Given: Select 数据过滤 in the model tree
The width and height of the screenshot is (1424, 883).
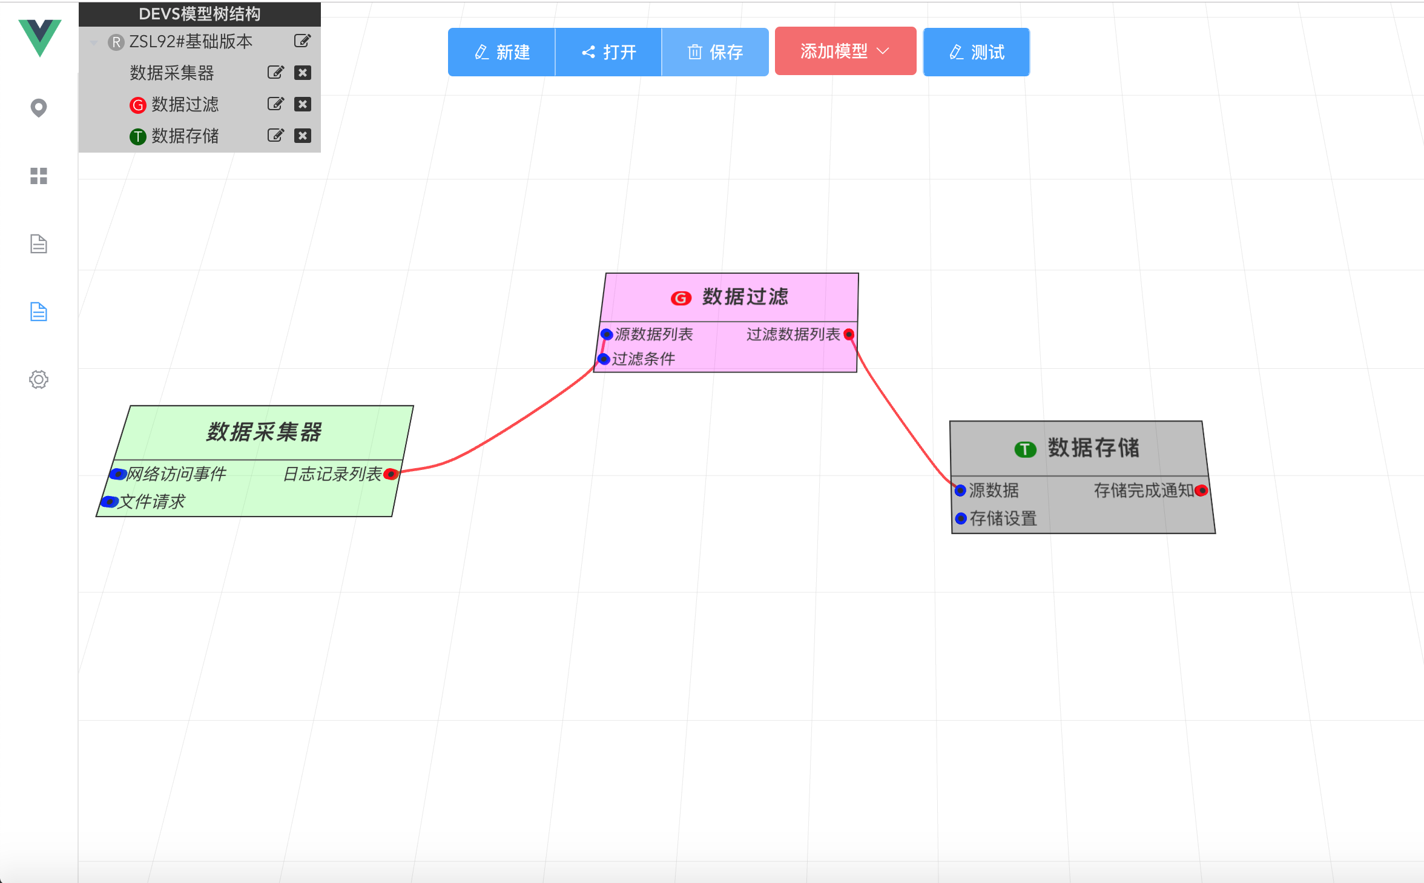Looking at the screenshot, I should point(185,104).
